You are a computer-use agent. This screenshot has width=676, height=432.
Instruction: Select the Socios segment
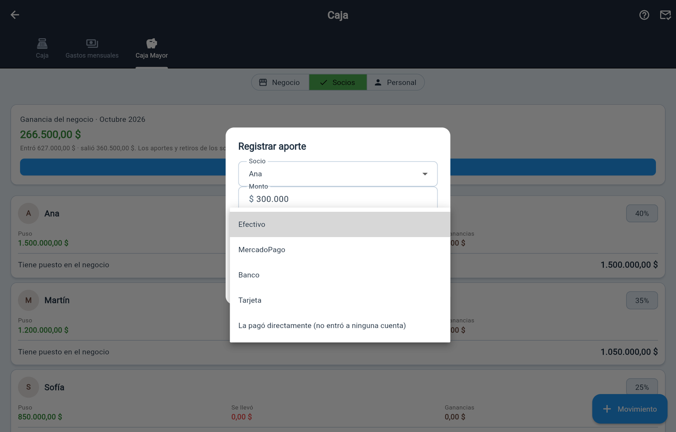[x=338, y=82]
